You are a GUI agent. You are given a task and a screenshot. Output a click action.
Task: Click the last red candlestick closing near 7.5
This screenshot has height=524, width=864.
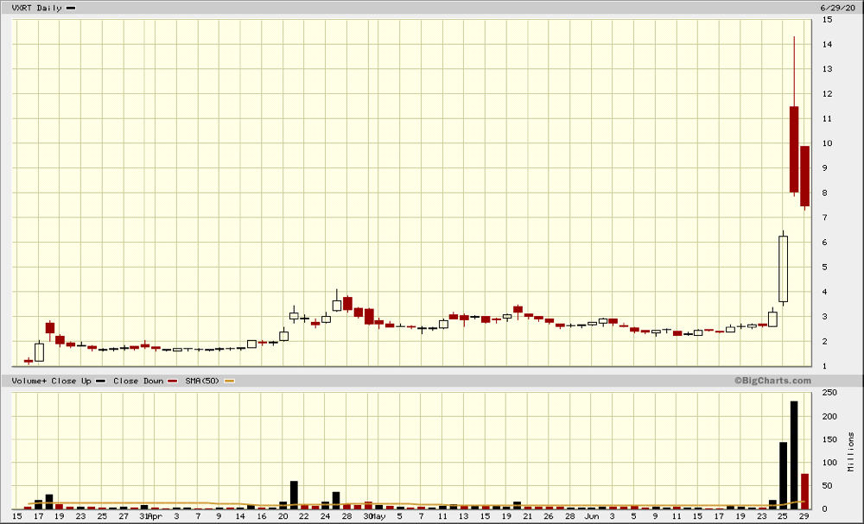[x=804, y=176]
